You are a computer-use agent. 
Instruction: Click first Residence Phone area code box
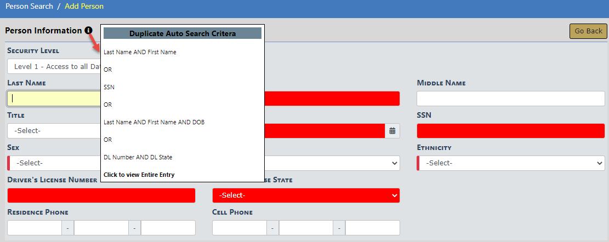point(34,228)
